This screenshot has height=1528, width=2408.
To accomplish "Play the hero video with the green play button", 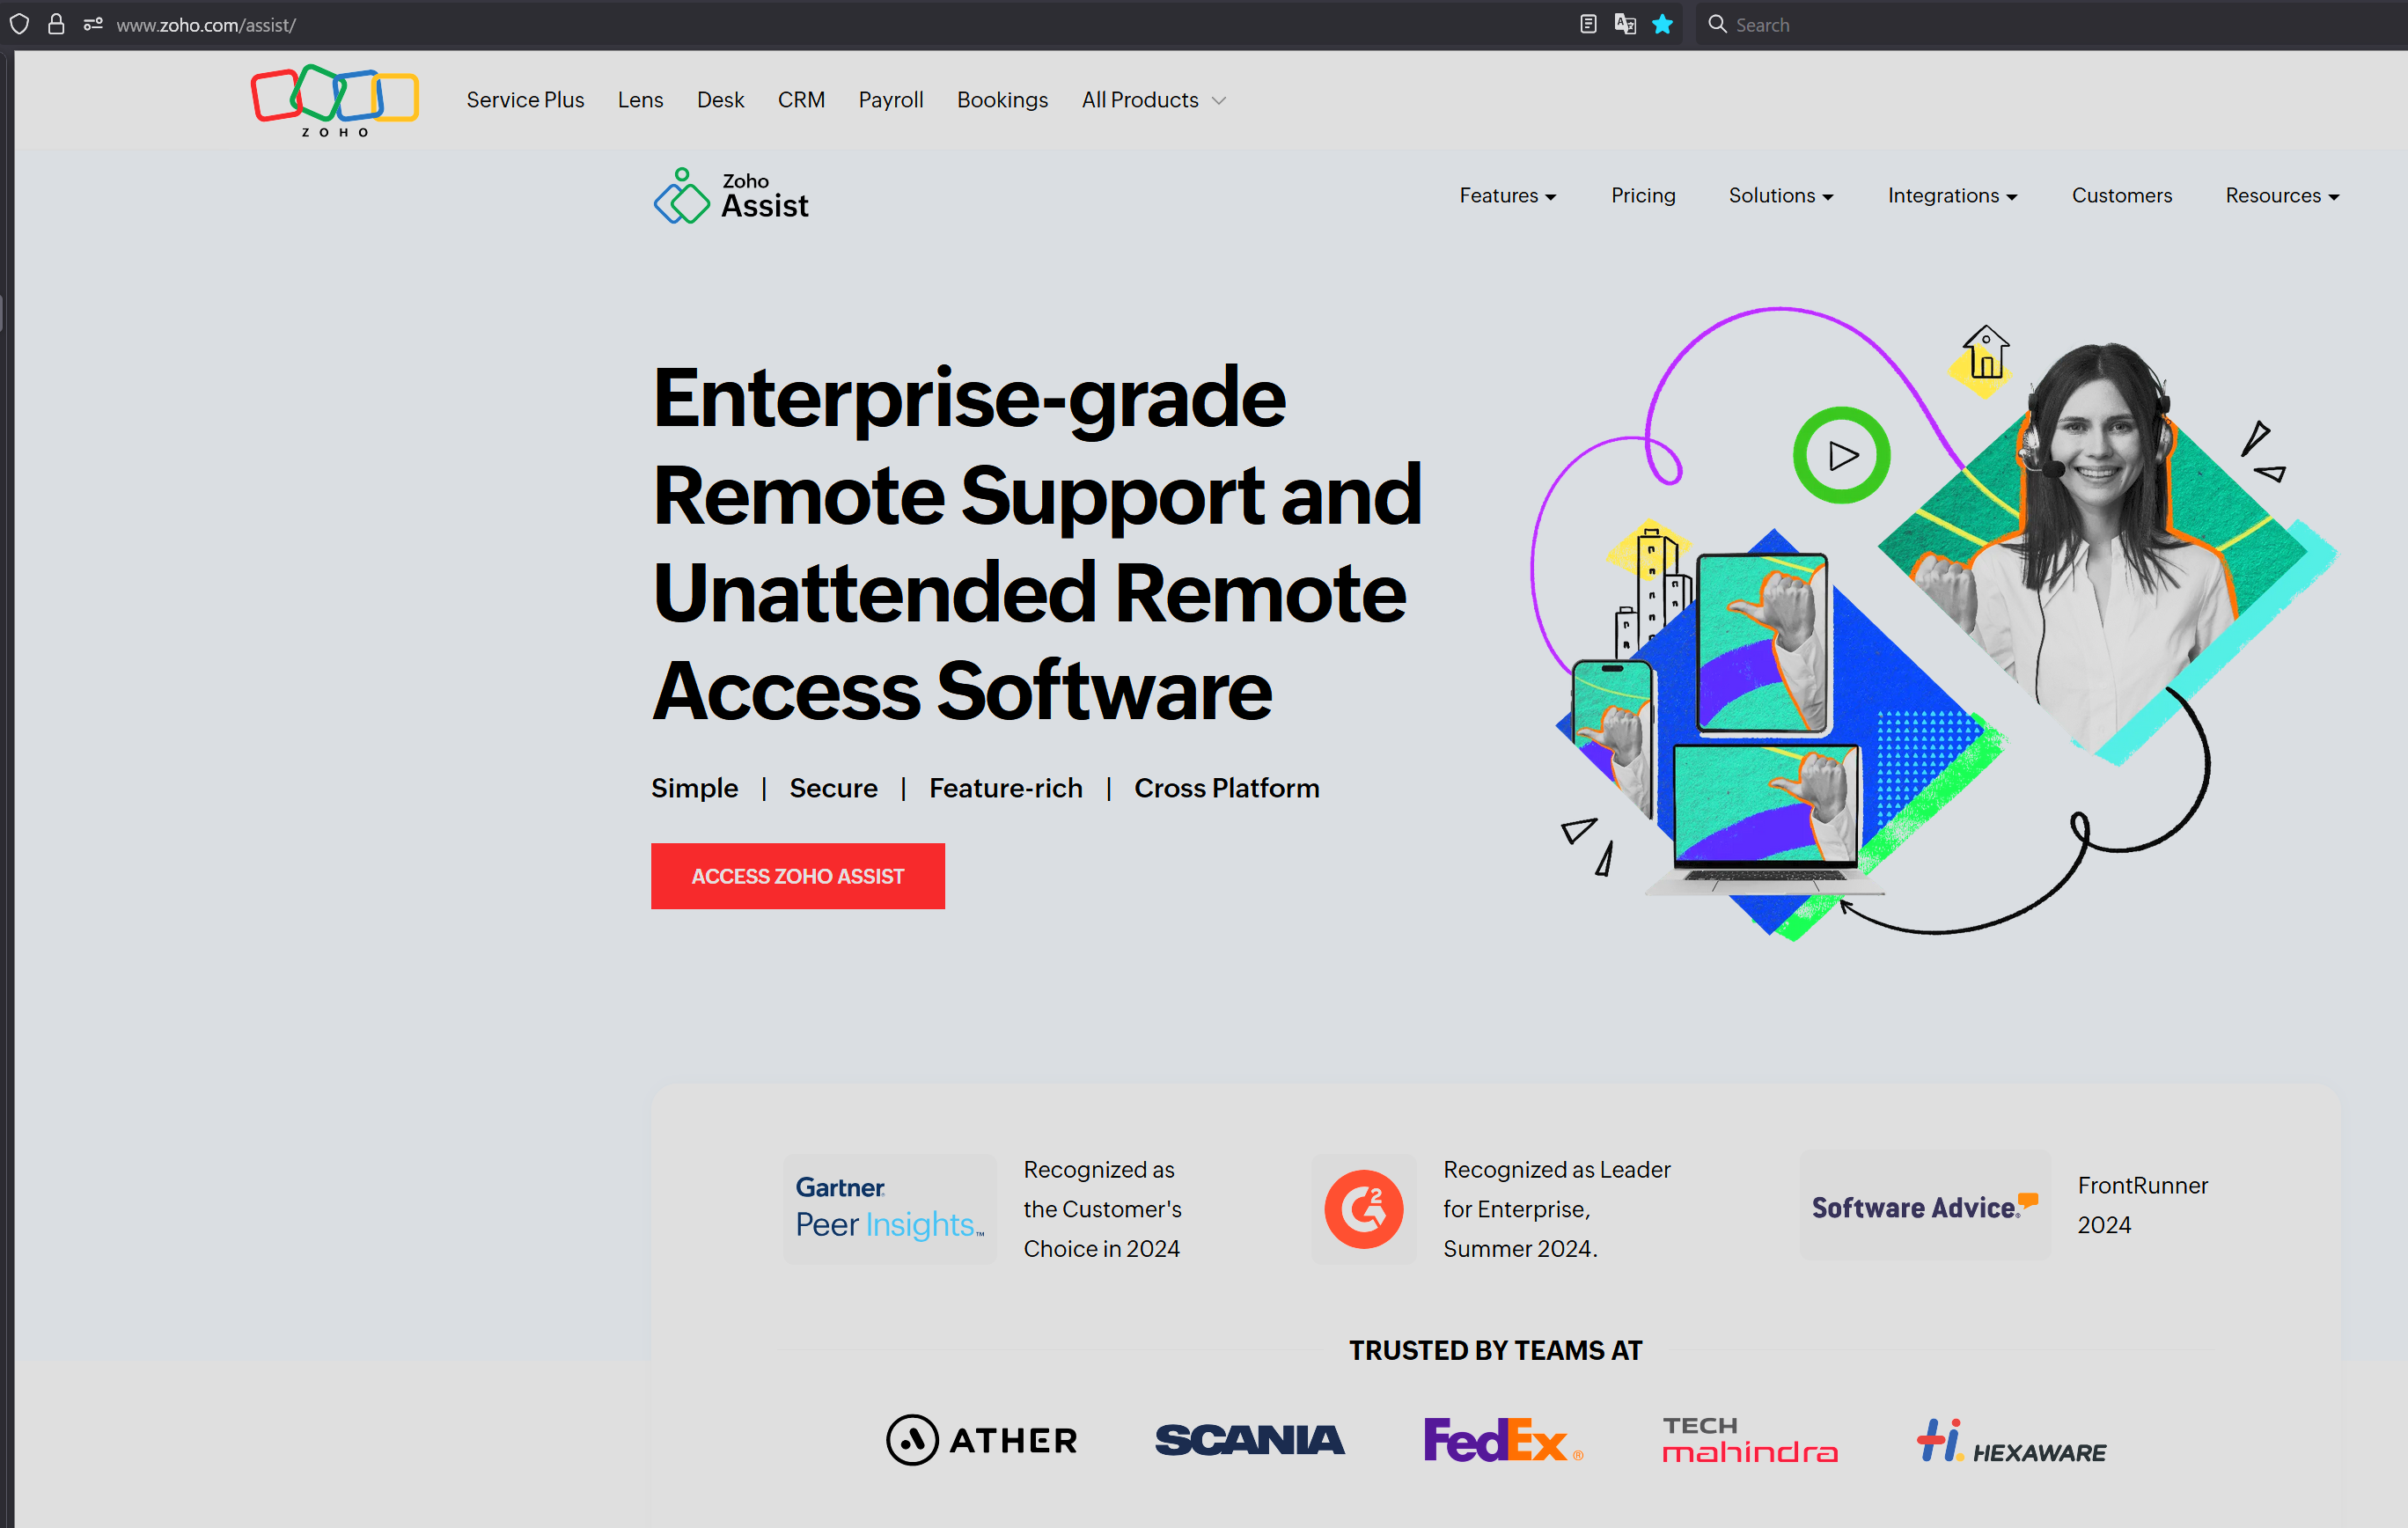I will 1841,455.
